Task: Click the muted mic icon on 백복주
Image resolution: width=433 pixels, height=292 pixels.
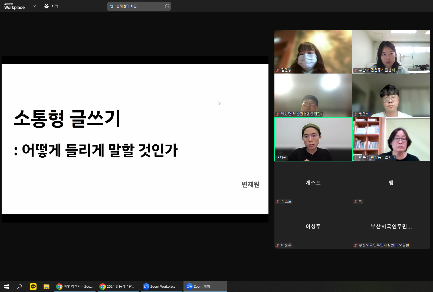Action: pos(356,158)
